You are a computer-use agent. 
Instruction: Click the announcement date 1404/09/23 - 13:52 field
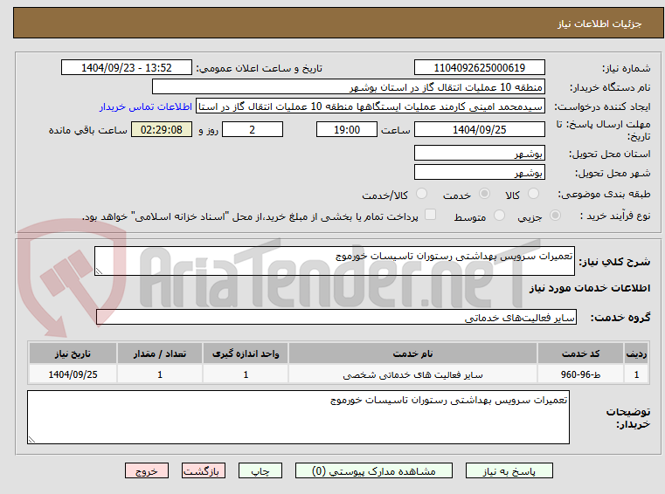pyautogui.click(x=127, y=67)
